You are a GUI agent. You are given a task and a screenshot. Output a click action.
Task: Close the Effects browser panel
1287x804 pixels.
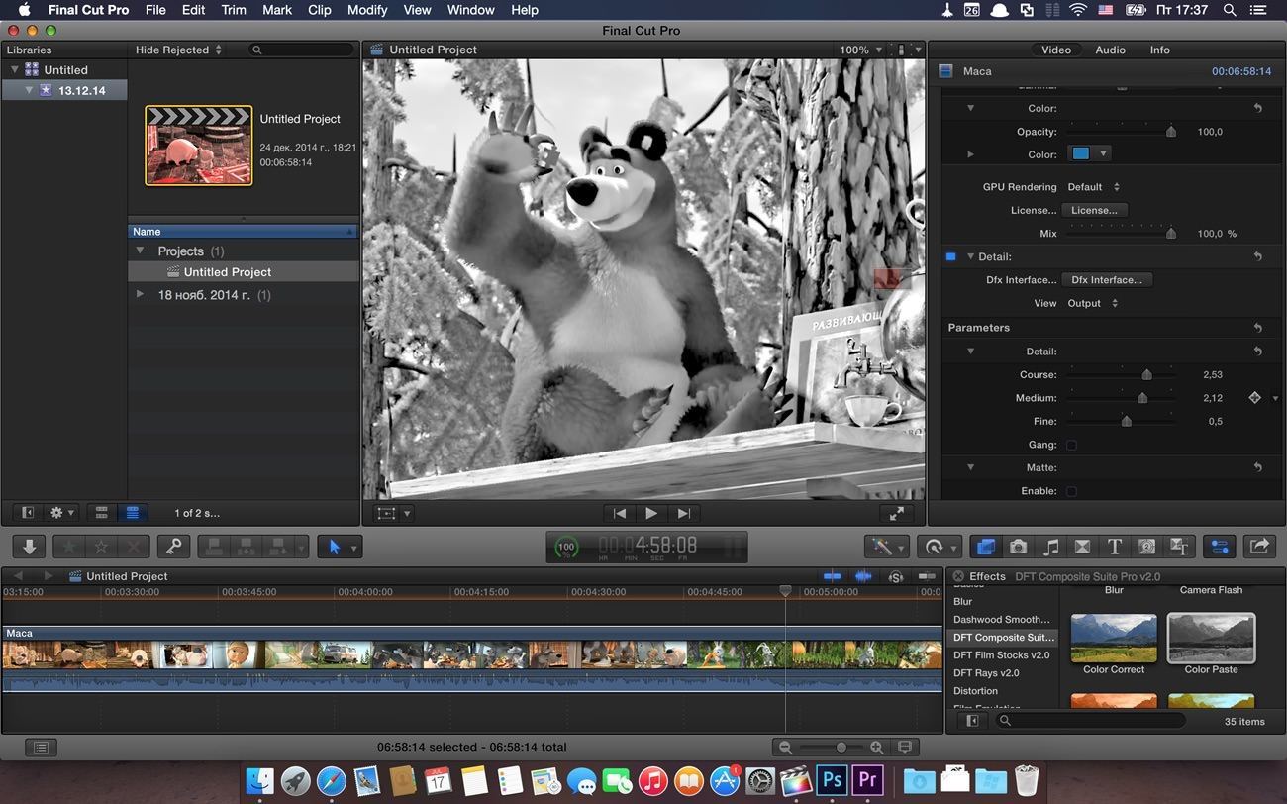pyautogui.click(x=958, y=576)
